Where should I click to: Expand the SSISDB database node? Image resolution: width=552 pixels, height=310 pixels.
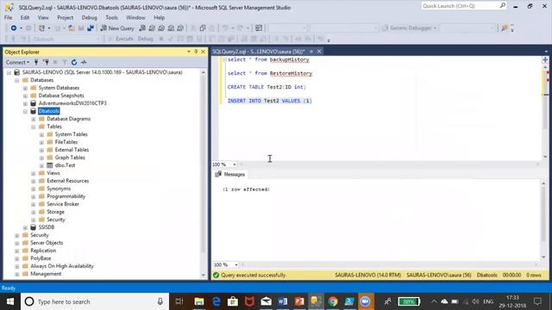25,227
